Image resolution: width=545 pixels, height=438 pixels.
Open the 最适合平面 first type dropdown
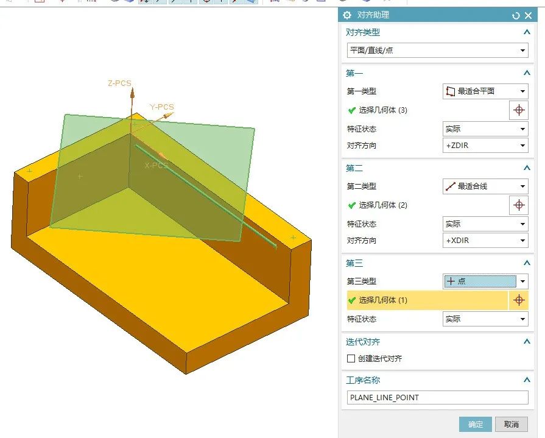pos(485,91)
